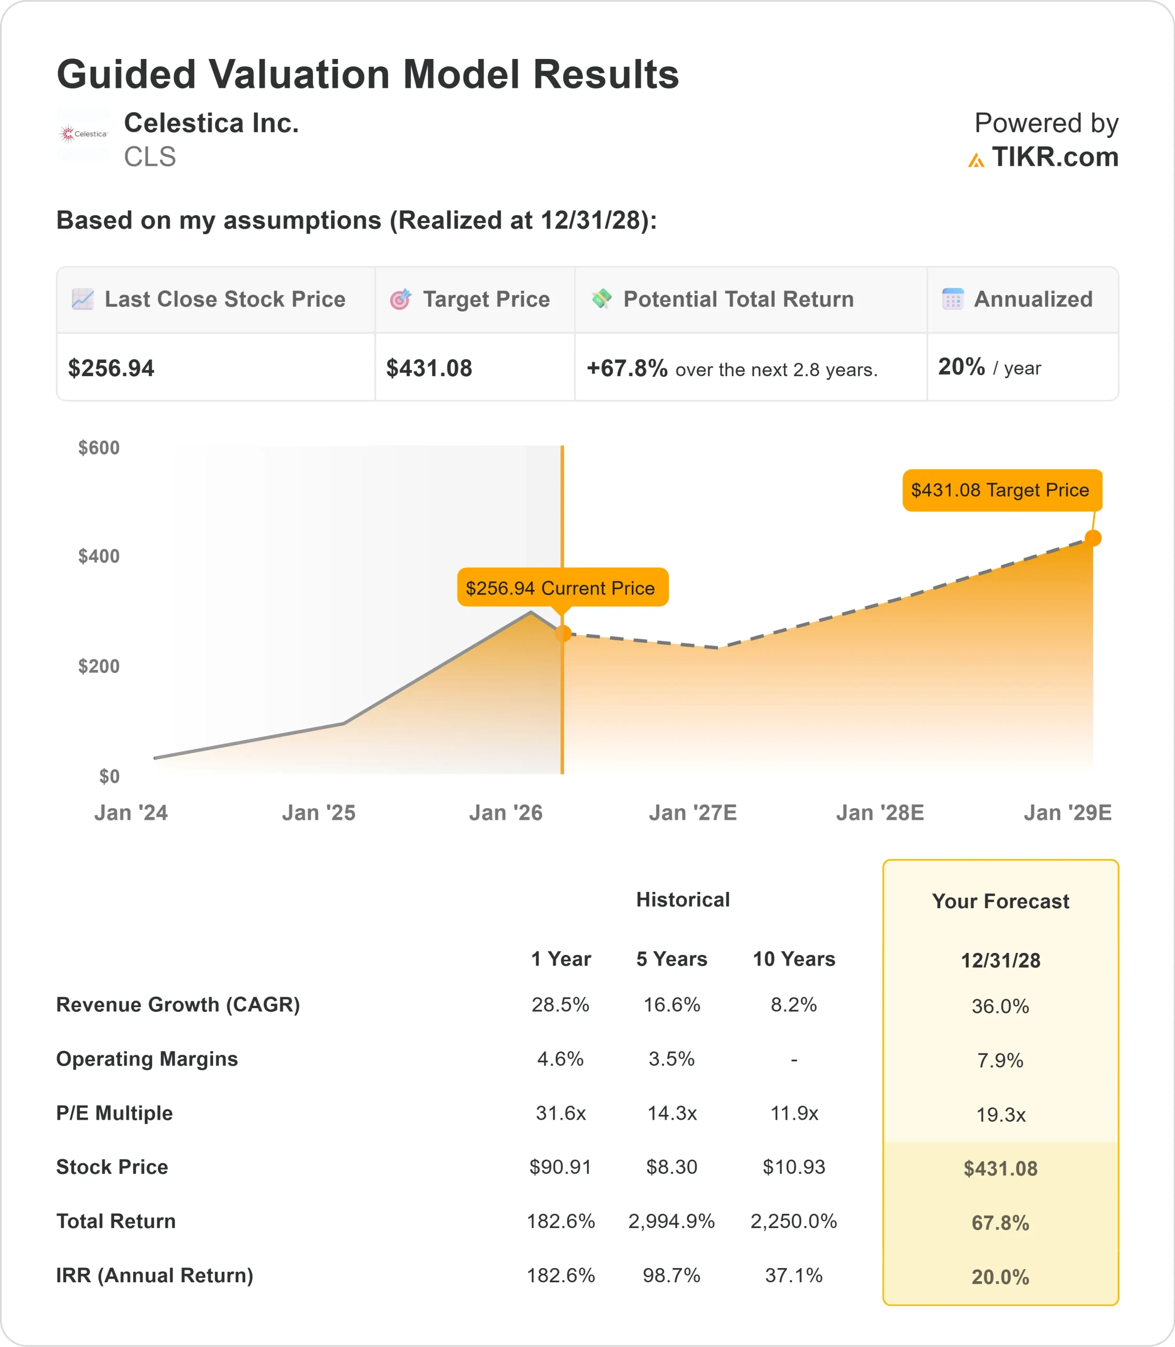
Task: Click the orange current price dot on chart
Action: coord(563,634)
